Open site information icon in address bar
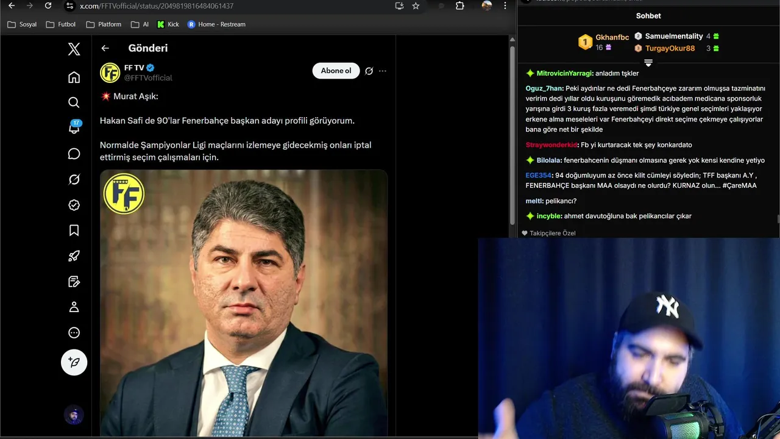The height and width of the screenshot is (439, 780). click(69, 5)
